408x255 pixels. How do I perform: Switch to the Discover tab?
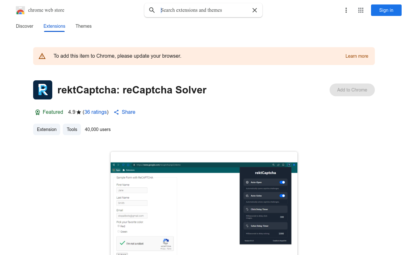pyautogui.click(x=25, y=26)
